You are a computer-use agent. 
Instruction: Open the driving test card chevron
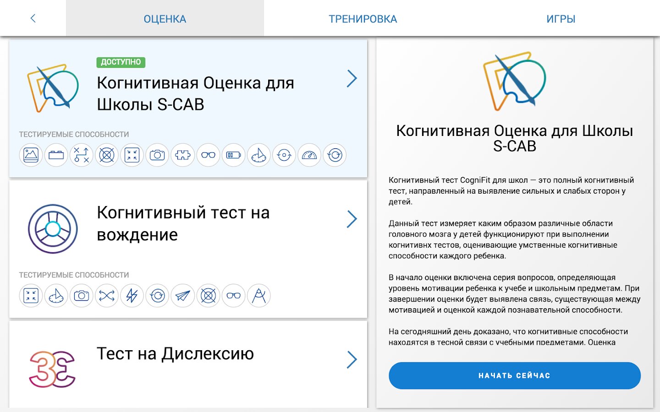(x=352, y=219)
